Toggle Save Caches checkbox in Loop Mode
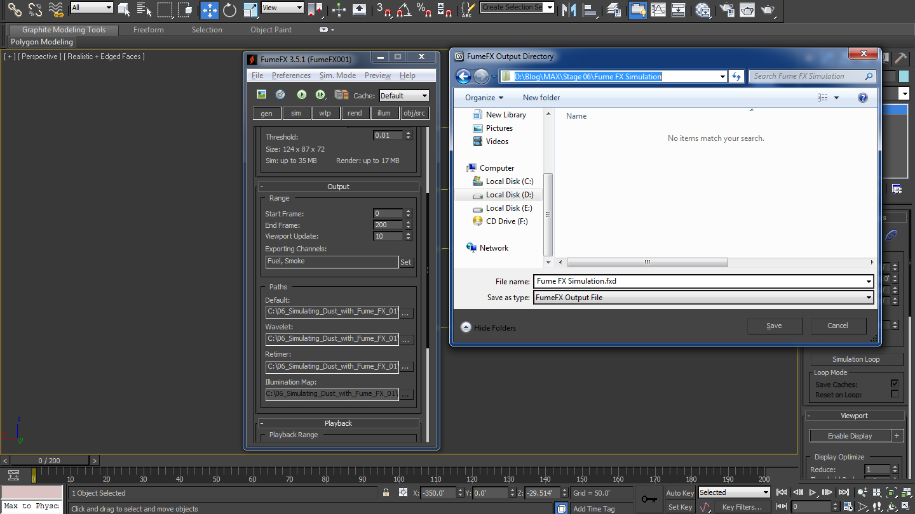Image resolution: width=915 pixels, height=514 pixels. coord(895,384)
